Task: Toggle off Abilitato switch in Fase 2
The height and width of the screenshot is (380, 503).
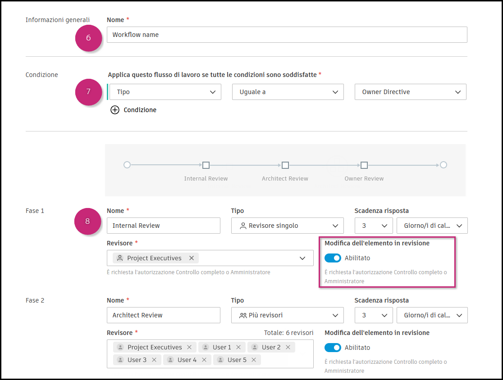Action: pos(333,348)
